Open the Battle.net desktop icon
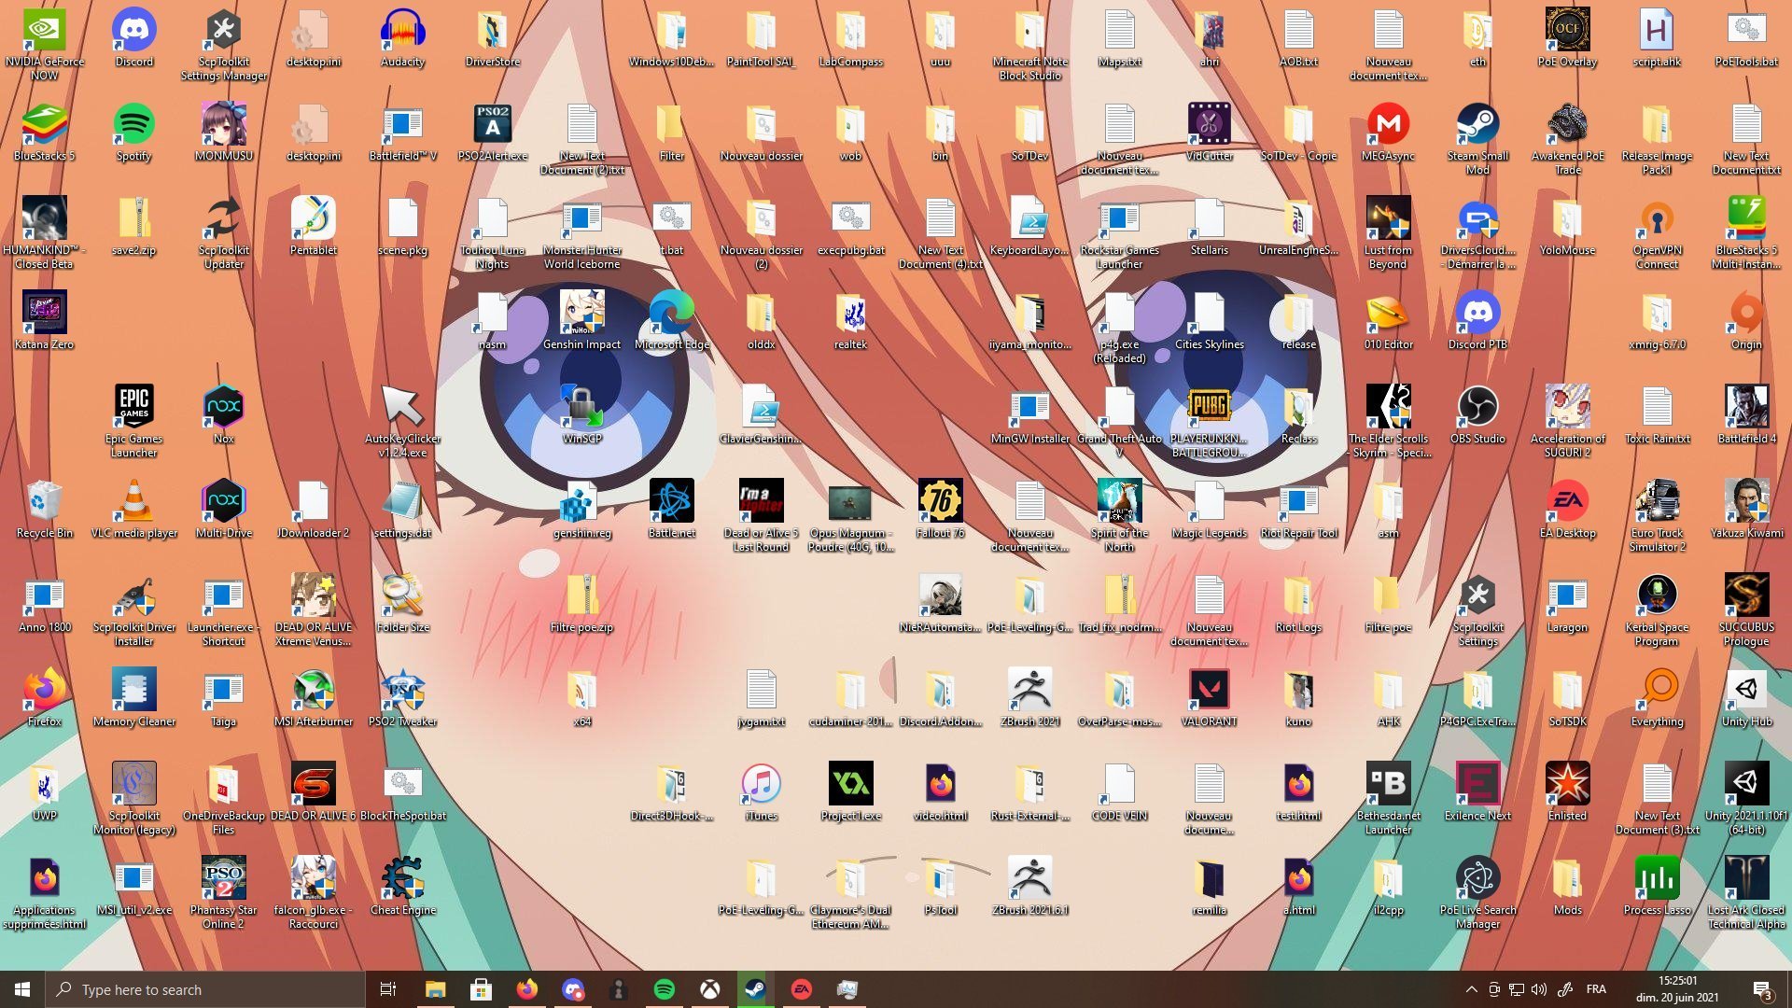1792x1008 pixels. click(672, 511)
